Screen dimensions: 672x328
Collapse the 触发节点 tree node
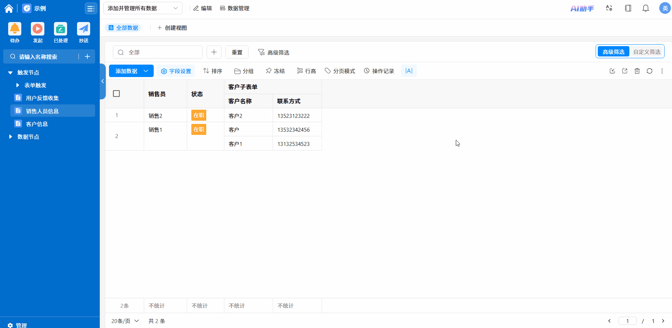coord(10,72)
